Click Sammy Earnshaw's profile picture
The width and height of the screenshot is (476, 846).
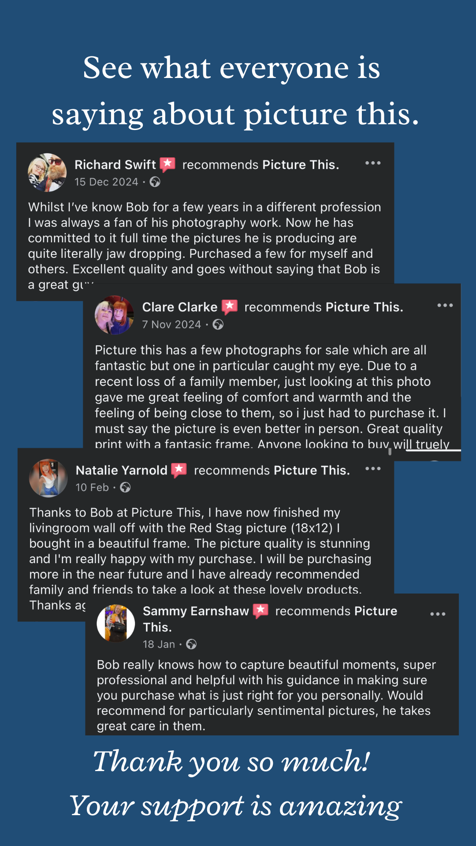pos(116,623)
